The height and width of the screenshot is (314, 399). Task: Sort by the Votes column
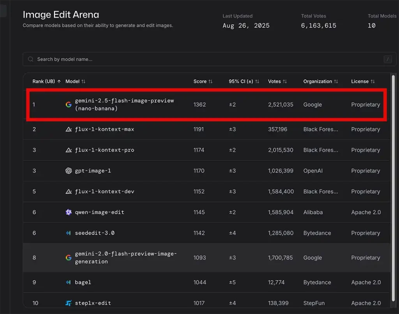coord(285,81)
